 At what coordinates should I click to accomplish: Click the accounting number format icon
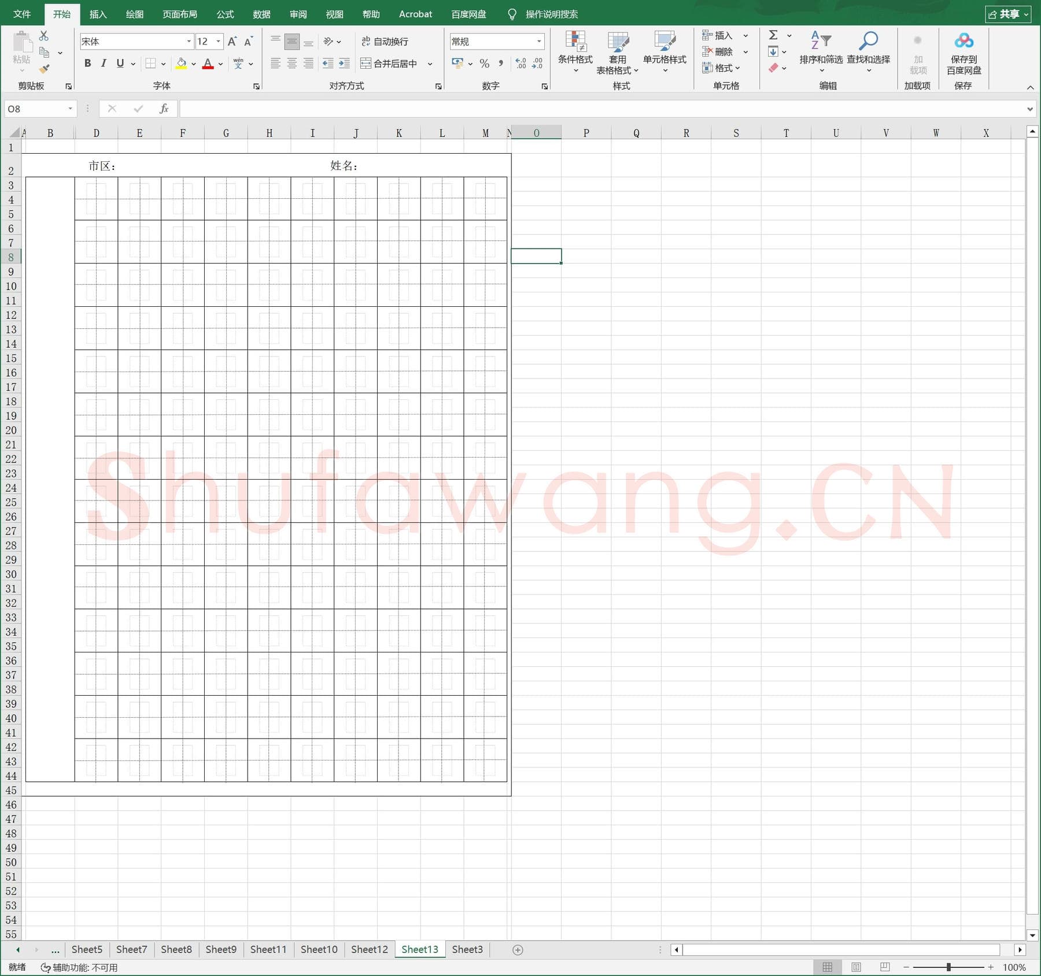[x=457, y=63]
